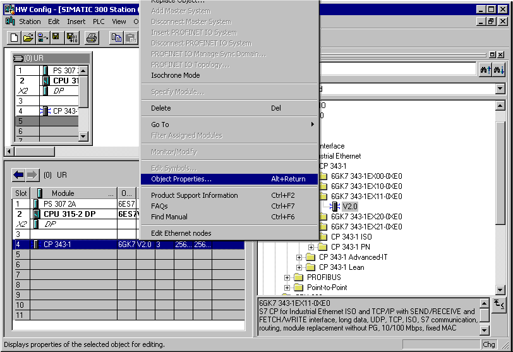The width and height of the screenshot is (513, 352).
Task: Click the New document toolbar icon
Action: (15, 38)
